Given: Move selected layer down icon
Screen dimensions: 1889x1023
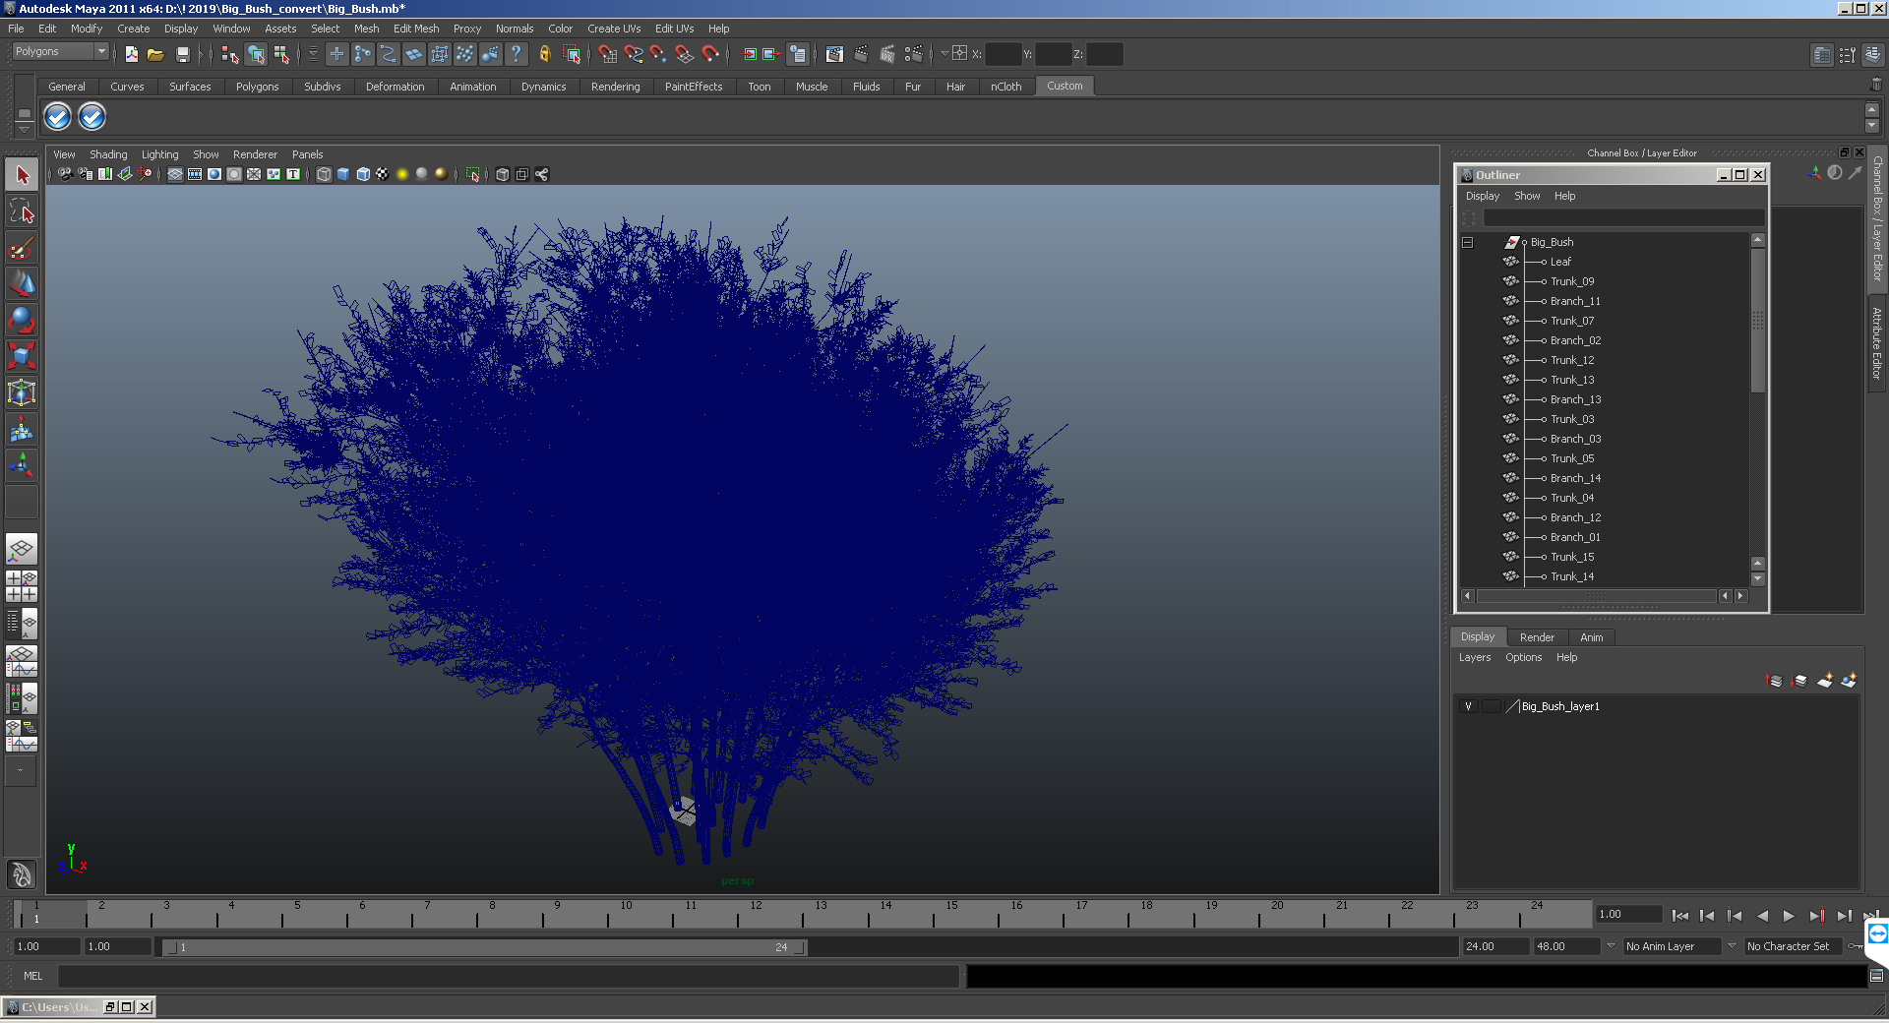Looking at the screenshot, I should pyautogui.click(x=1799, y=680).
